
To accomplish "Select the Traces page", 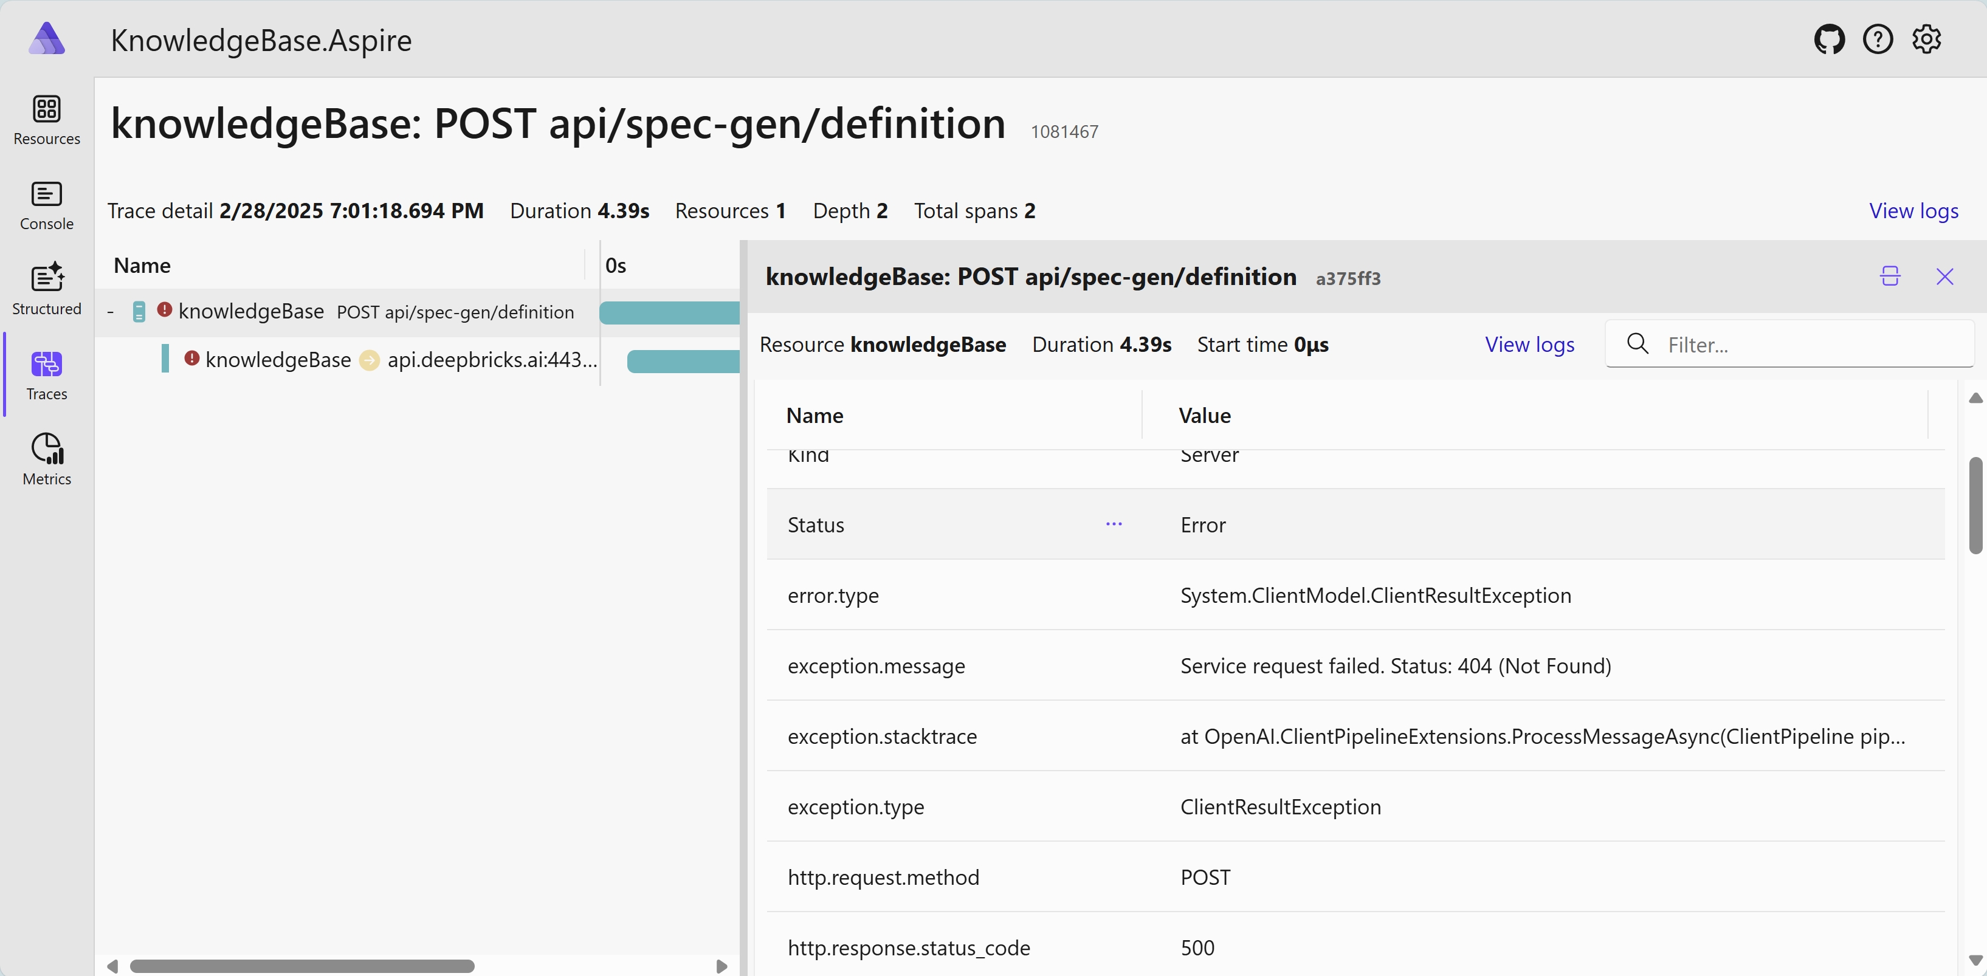I will click(46, 376).
